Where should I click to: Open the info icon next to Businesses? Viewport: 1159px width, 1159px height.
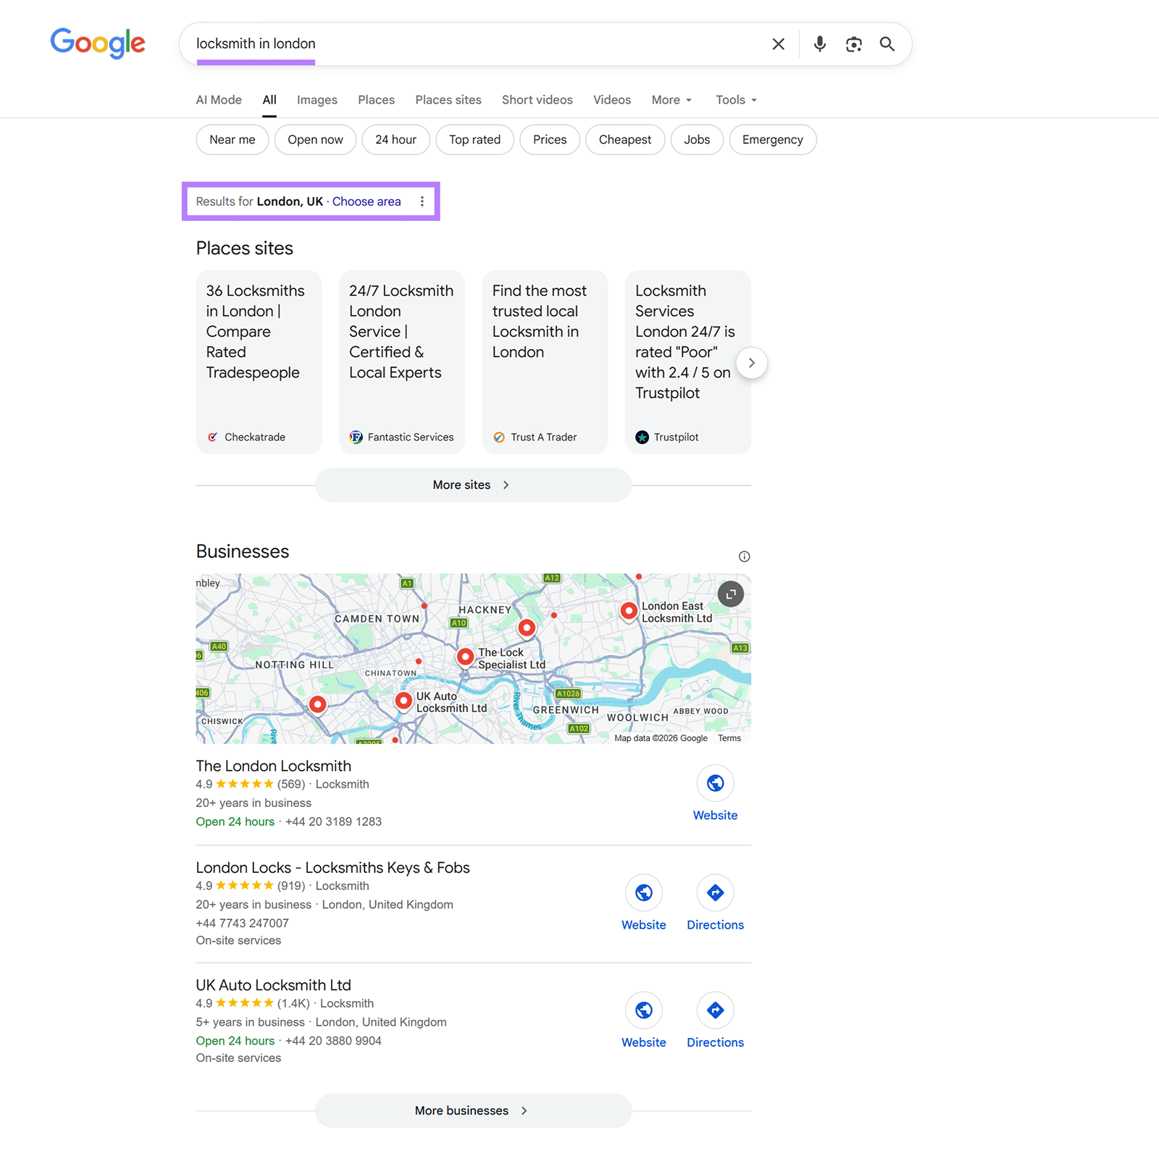coord(744,556)
